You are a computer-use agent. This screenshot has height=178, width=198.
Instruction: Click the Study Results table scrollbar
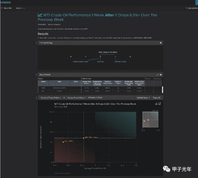(162, 90)
